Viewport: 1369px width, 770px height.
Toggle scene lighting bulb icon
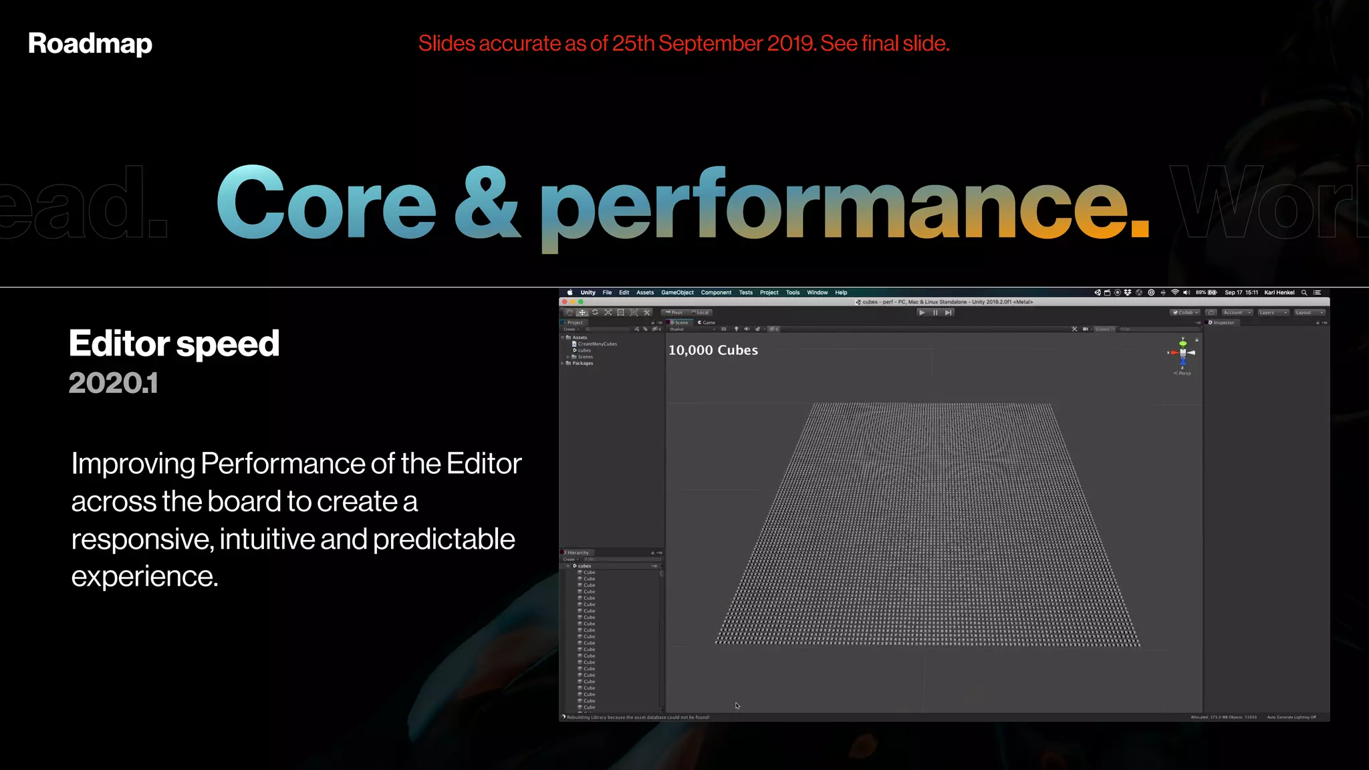737,329
